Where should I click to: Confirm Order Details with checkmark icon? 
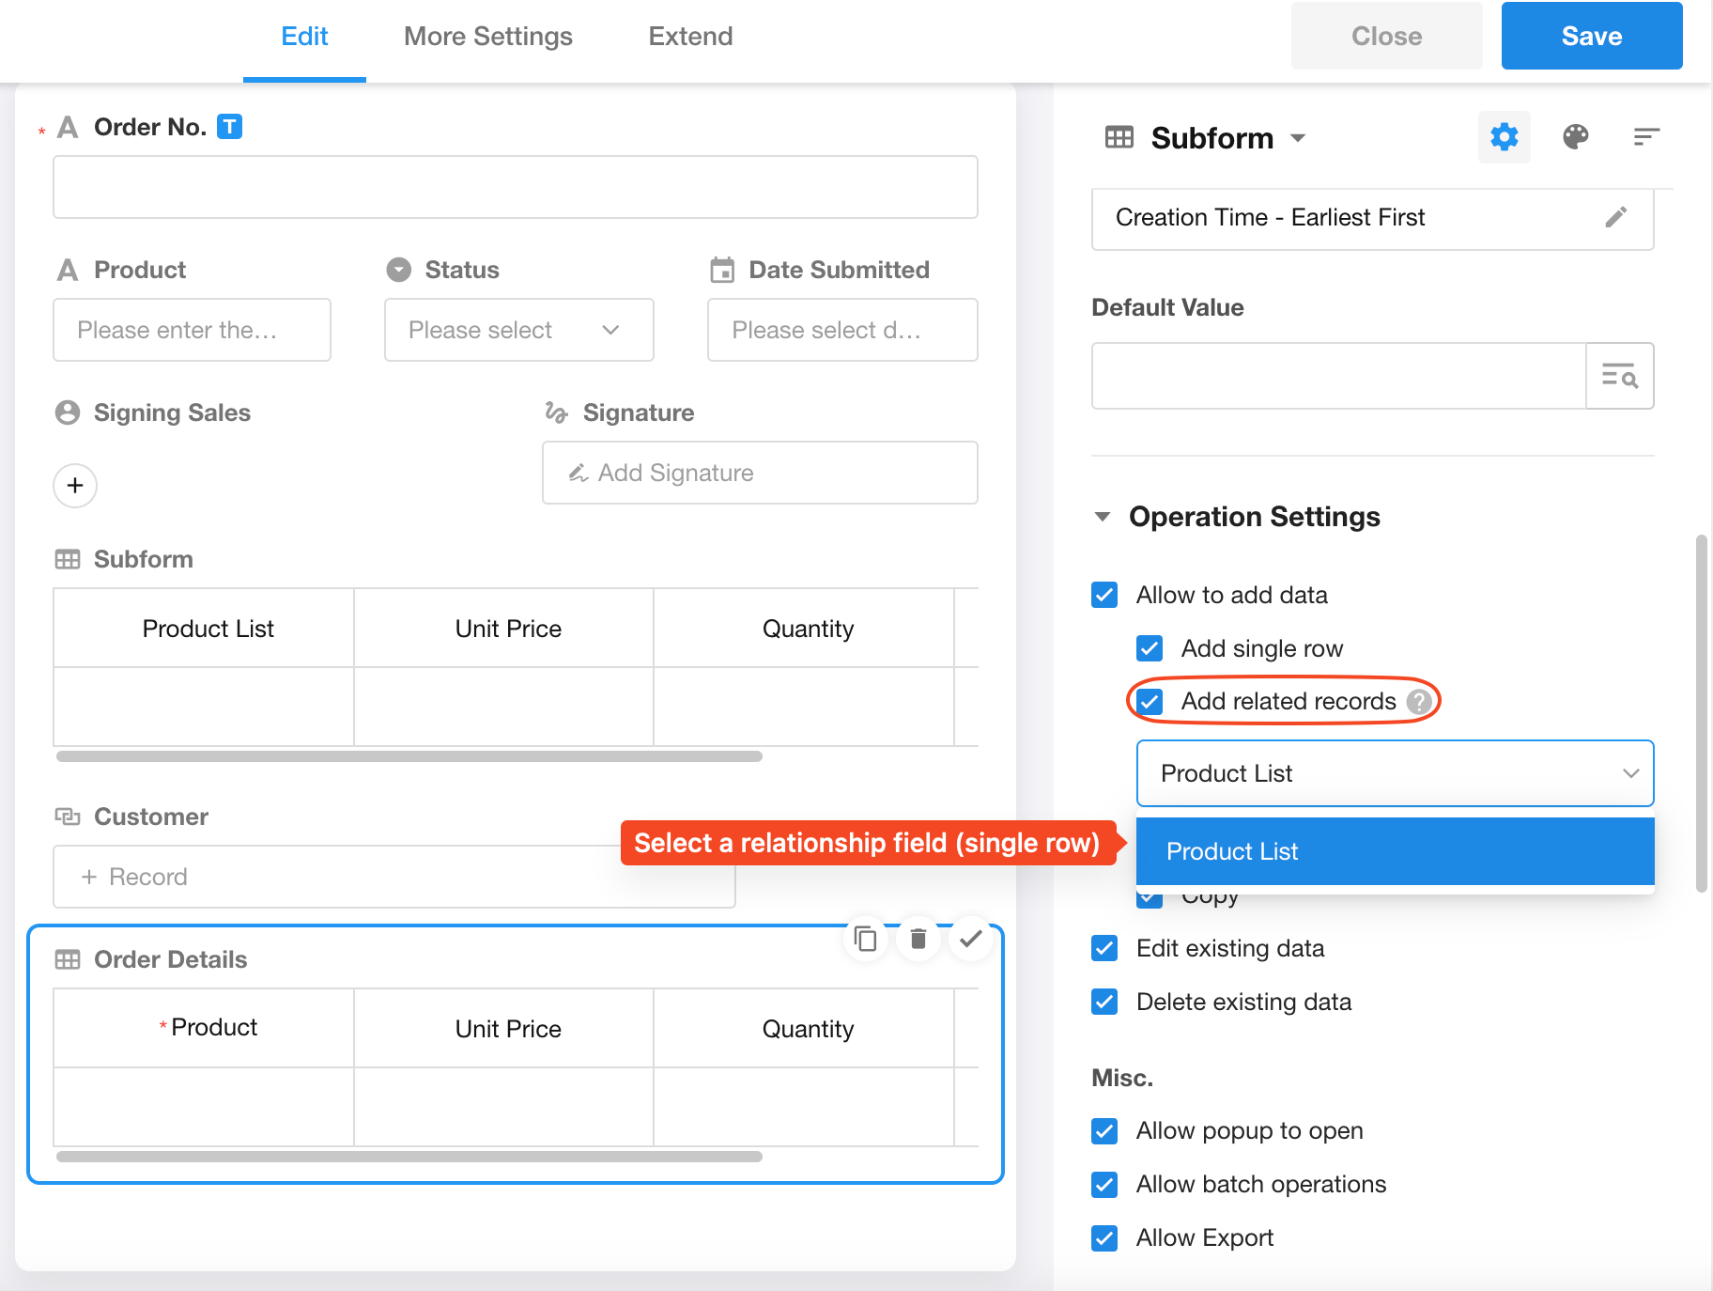[971, 938]
